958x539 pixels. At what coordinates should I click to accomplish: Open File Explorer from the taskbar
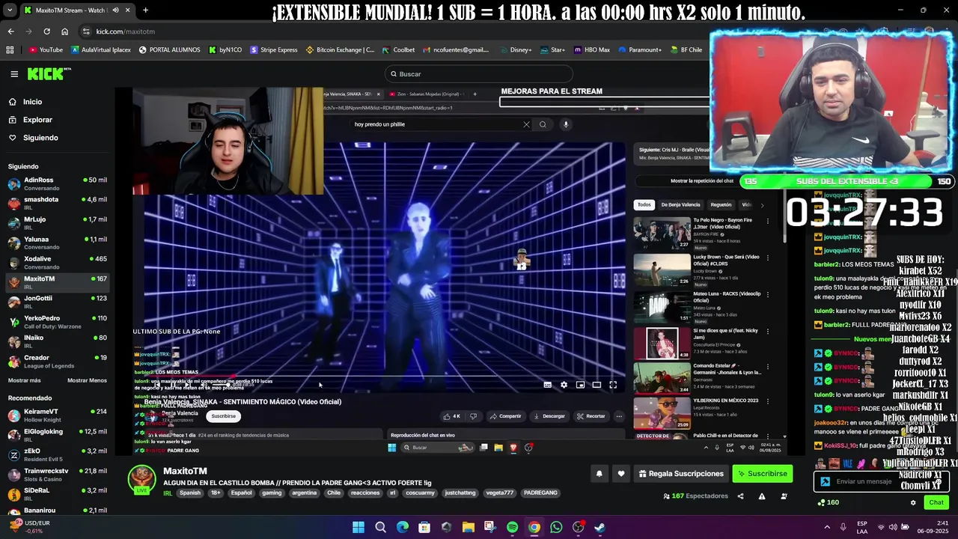pyautogui.click(x=468, y=527)
